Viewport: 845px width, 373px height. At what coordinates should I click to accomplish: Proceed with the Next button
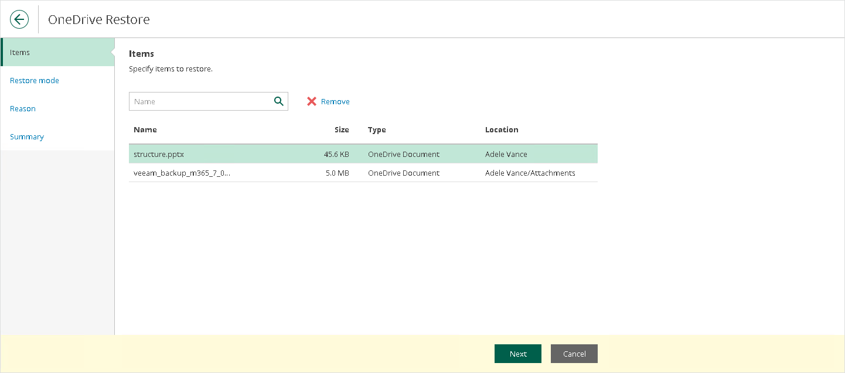[x=518, y=354]
